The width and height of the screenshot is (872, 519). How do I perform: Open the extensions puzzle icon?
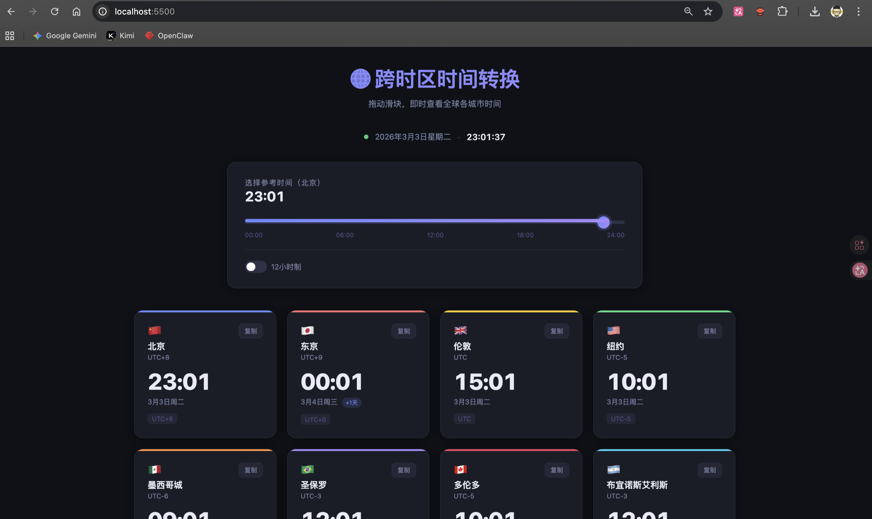click(782, 11)
